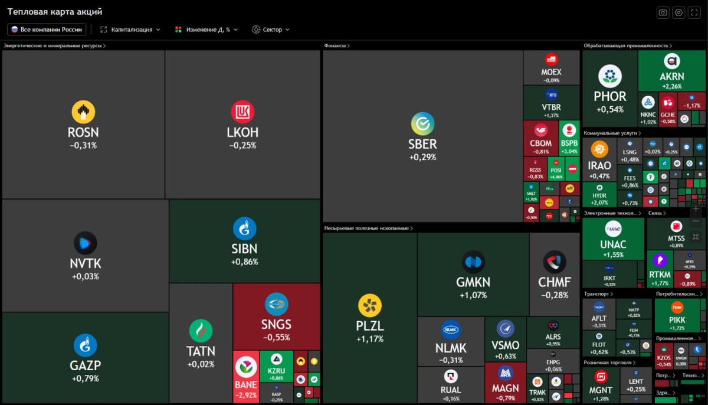The width and height of the screenshot is (708, 405).
Task: Expand 'Коммунальные услуги' sector header
Action: click(x=612, y=133)
